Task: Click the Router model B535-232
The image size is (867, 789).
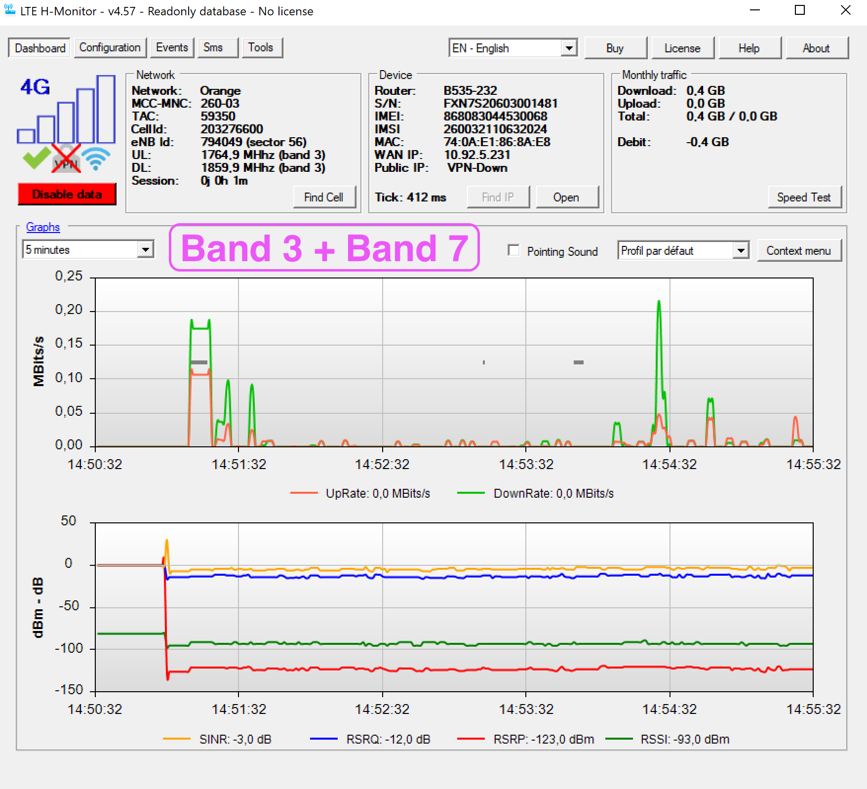Action: 470,90
